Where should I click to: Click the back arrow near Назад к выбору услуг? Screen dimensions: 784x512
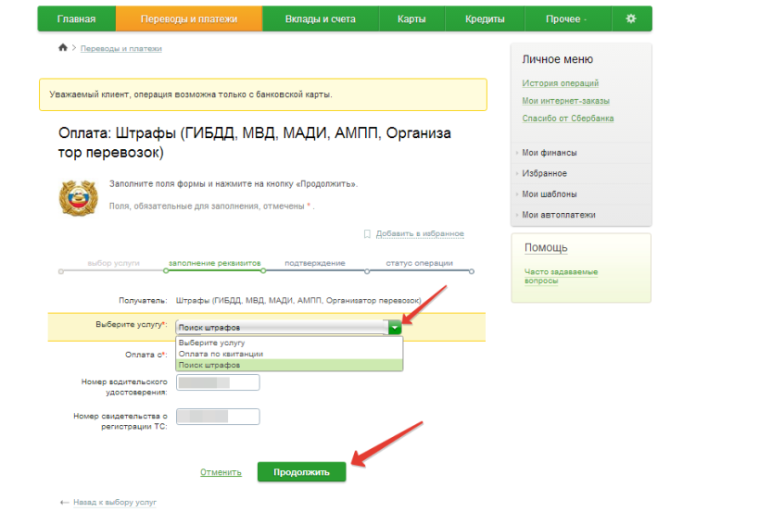[64, 502]
